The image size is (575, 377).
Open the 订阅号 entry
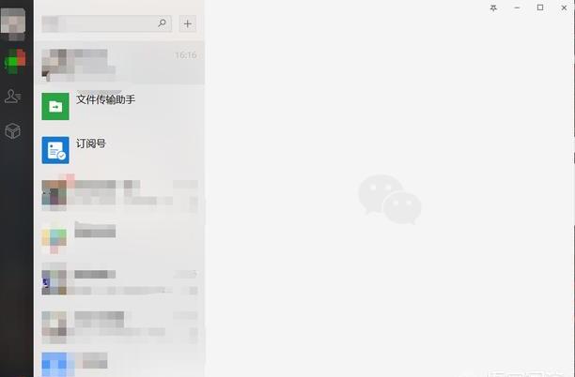[119, 150]
